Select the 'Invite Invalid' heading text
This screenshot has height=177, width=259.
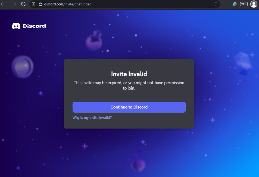pyautogui.click(x=129, y=74)
